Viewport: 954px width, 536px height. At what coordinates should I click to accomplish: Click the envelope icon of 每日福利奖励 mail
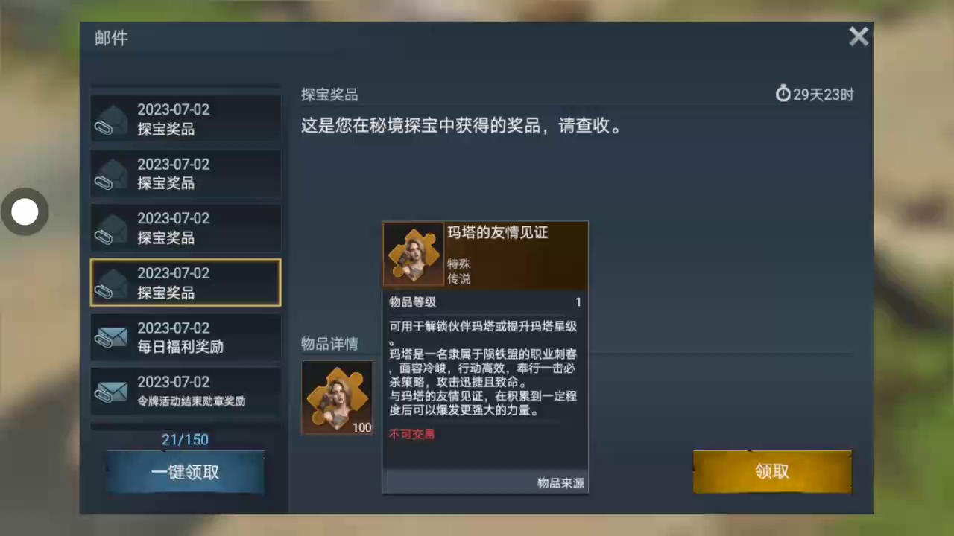point(112,338)
